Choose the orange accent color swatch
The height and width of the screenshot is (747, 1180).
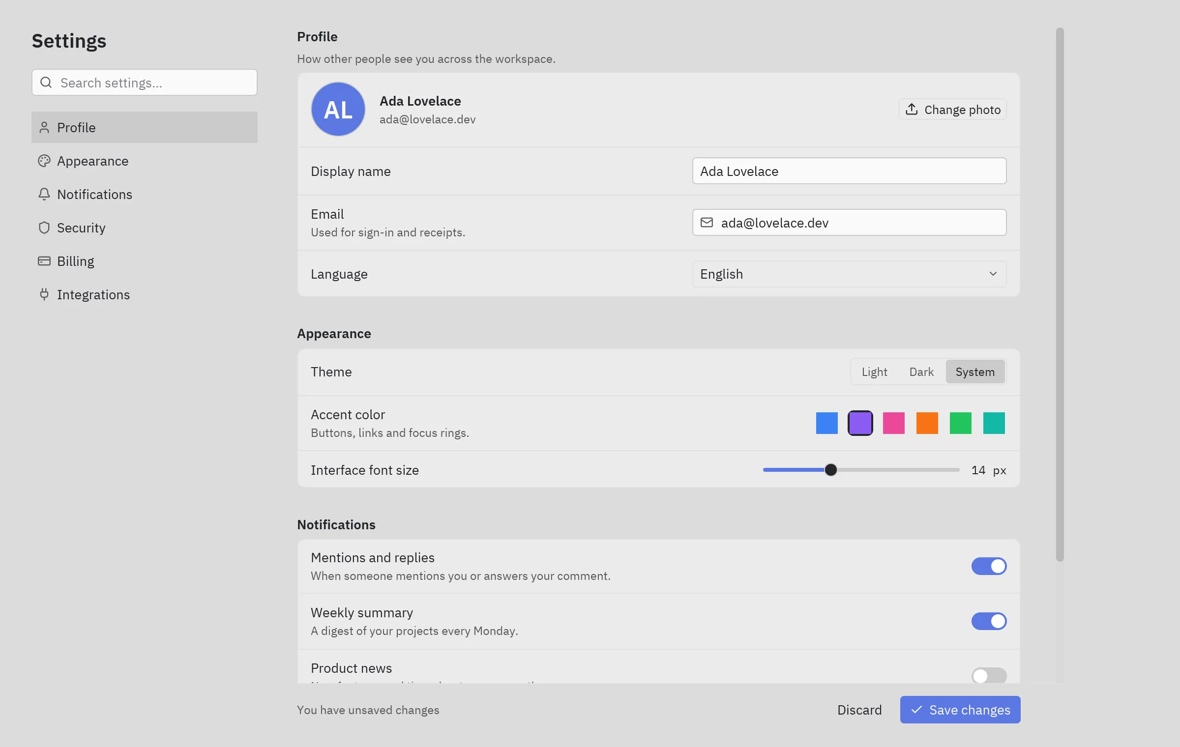pos(927,423)
